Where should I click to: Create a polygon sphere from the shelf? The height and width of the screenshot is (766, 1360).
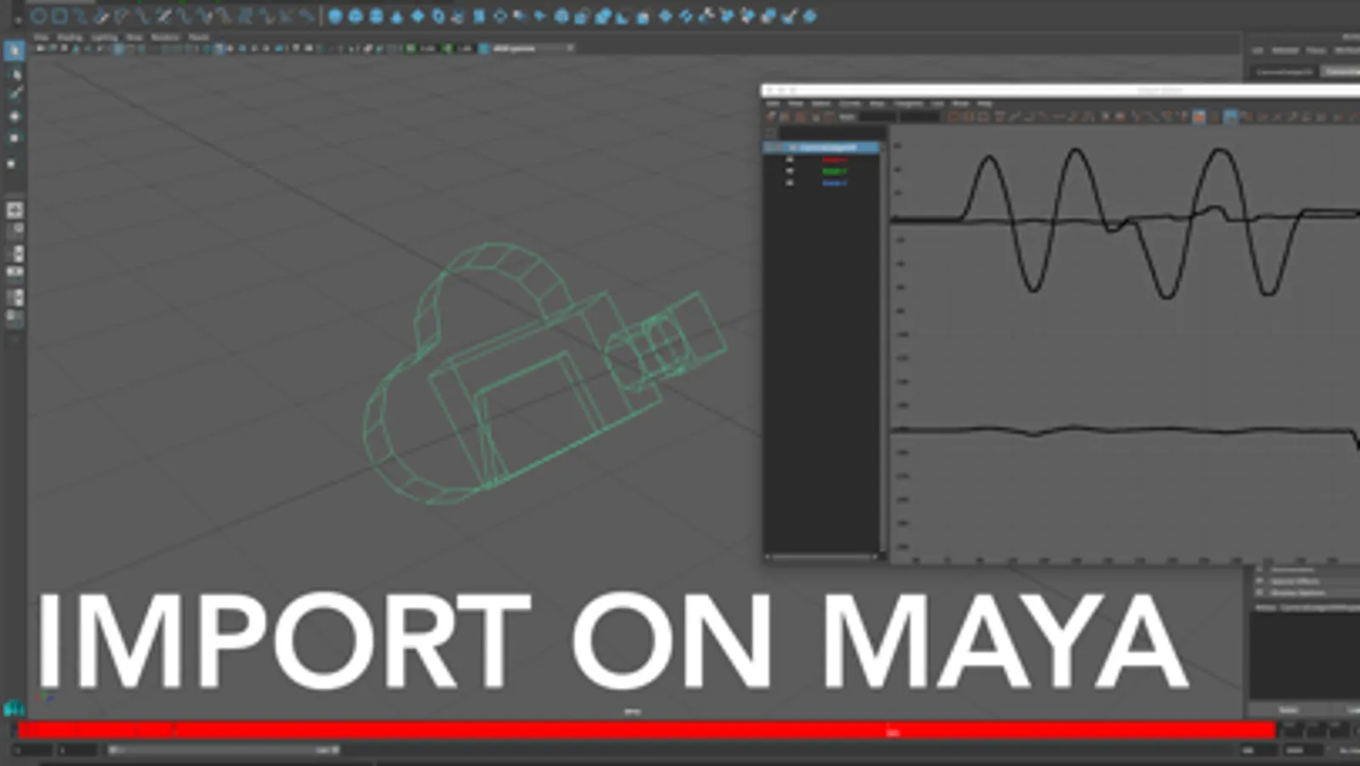point(335,15)
